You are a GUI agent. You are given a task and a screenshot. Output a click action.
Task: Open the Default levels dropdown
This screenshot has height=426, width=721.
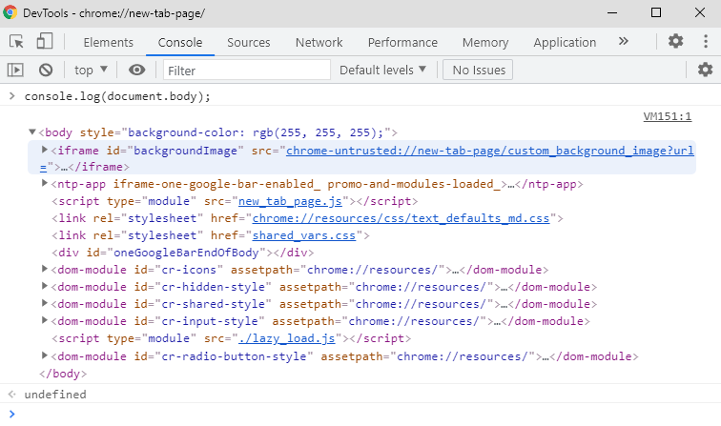(x=382, y=70)
